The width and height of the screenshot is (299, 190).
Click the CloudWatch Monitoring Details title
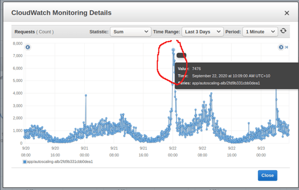(62, 13)
